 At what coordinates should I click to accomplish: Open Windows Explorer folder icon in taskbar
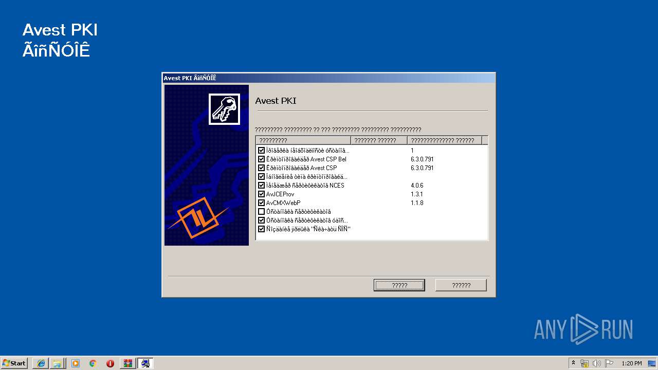(x=57, y=363)
